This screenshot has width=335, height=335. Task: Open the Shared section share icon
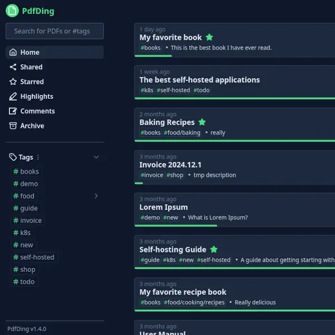[x=13, y=67]
